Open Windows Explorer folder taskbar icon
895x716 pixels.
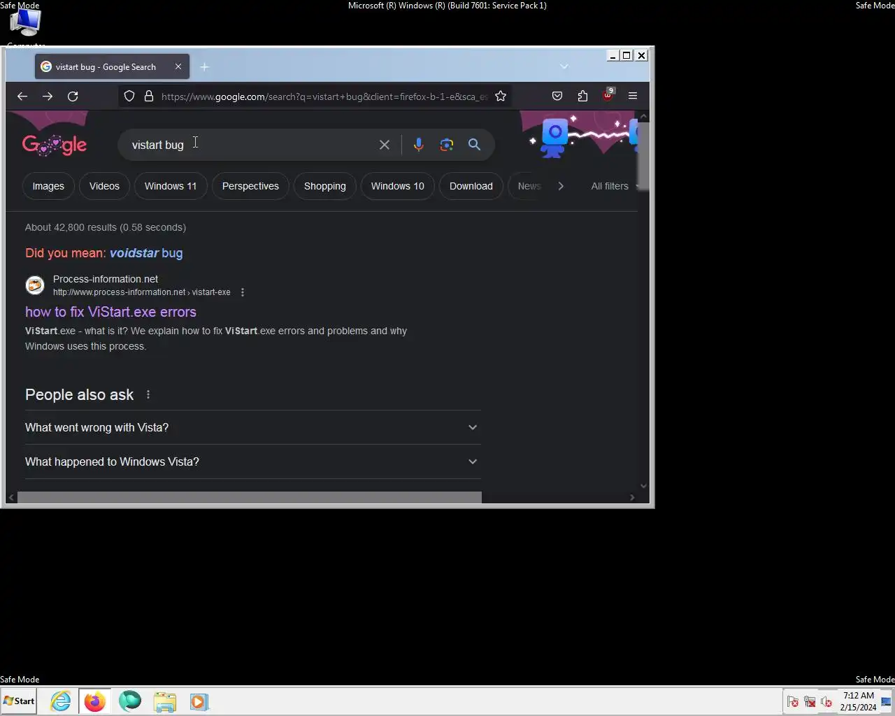pyautogui.click(x=165, y=701)
